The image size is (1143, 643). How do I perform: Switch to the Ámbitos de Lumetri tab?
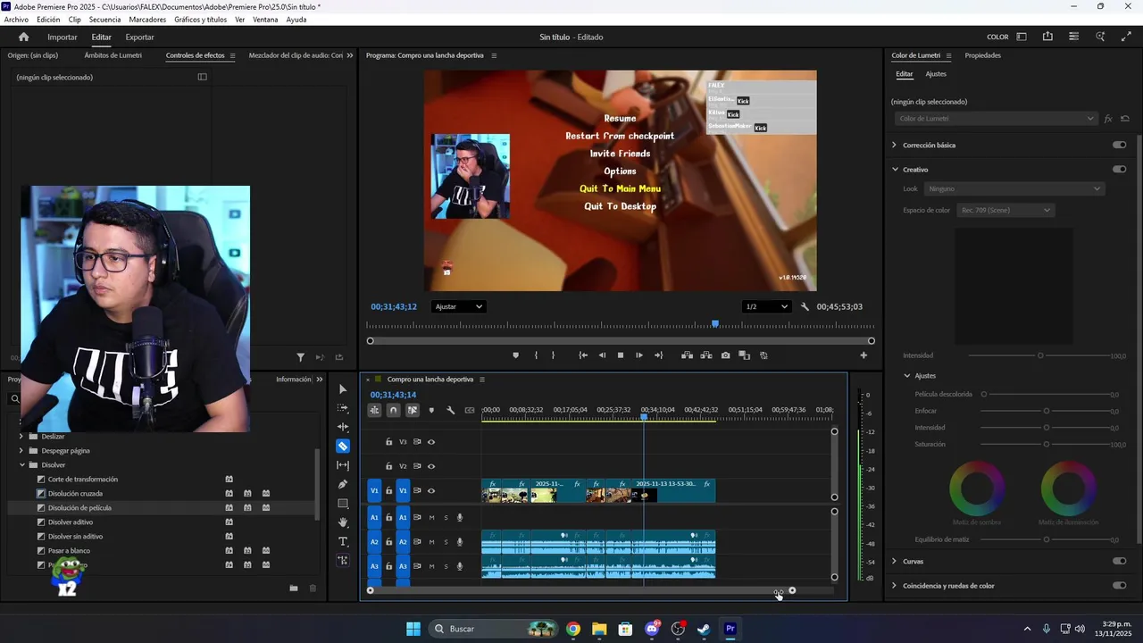click(113, 55)
